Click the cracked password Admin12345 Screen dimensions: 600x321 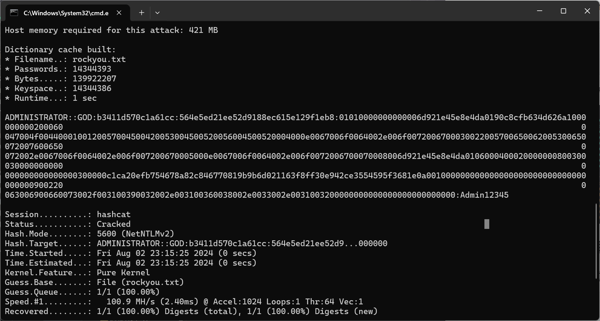[484, 195]
